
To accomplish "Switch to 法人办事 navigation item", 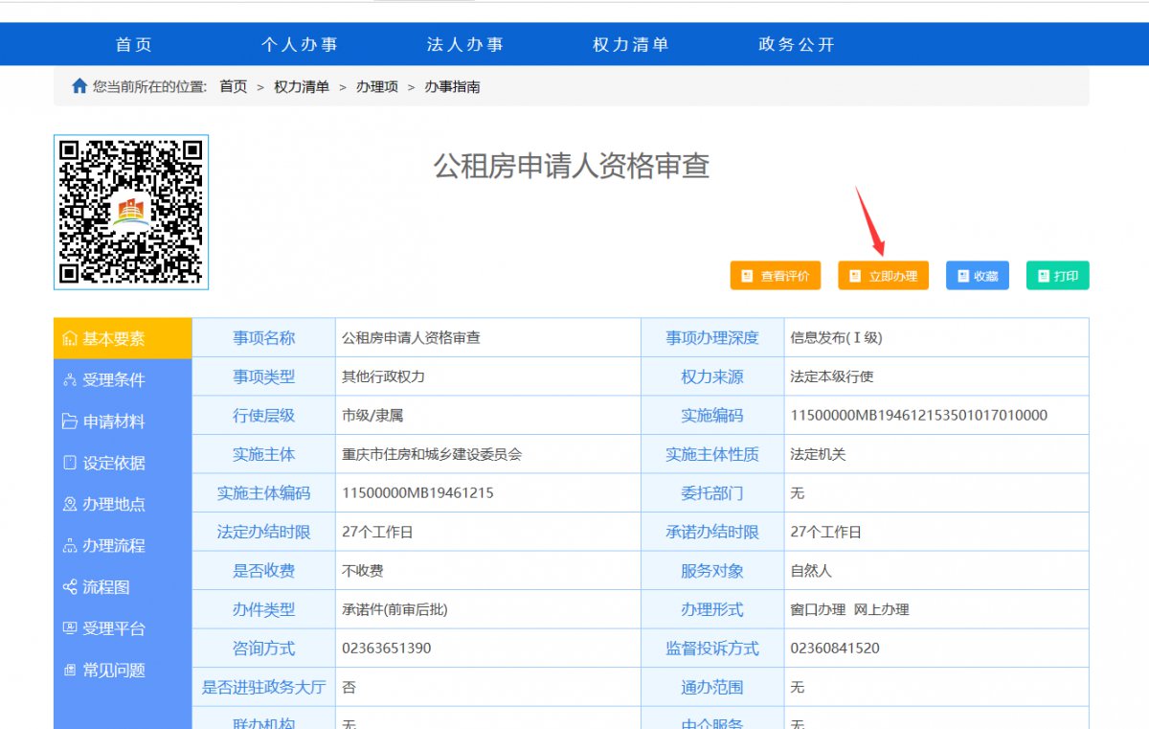I will [x=465, y=45].
